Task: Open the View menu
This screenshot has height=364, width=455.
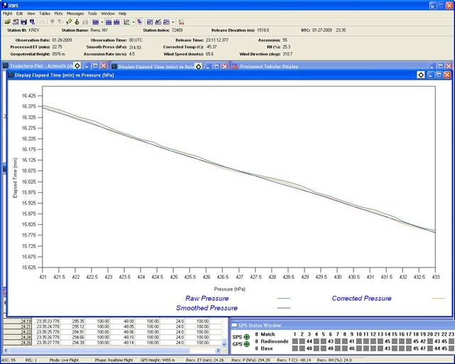Action: (x=31, y=13)
